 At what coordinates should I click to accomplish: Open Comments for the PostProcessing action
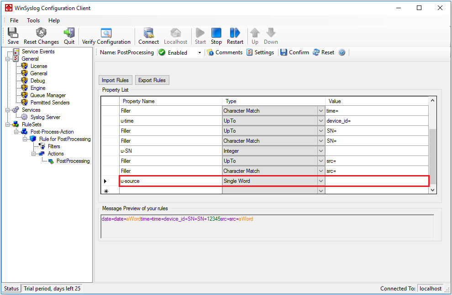coord(225,52)
